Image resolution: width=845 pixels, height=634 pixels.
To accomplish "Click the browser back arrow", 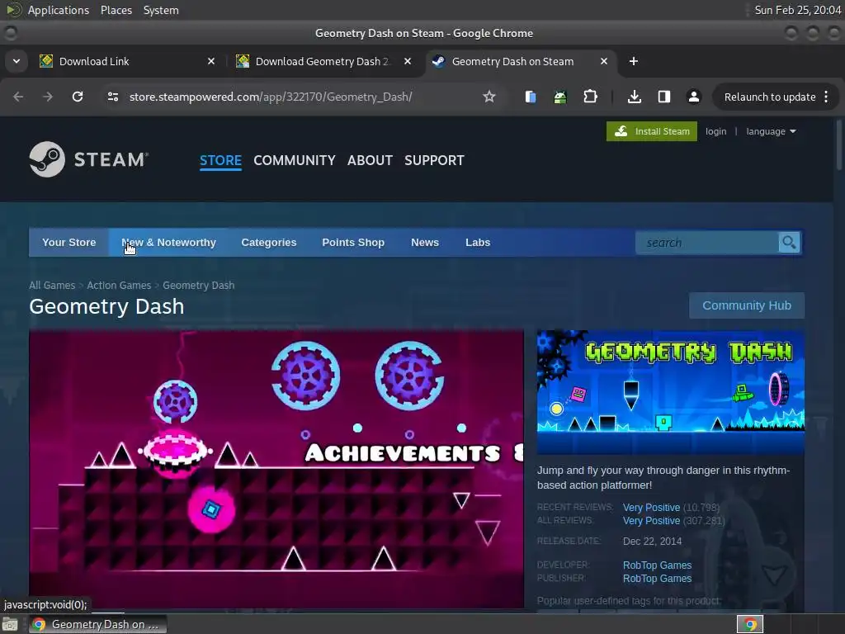I will 18,97.
